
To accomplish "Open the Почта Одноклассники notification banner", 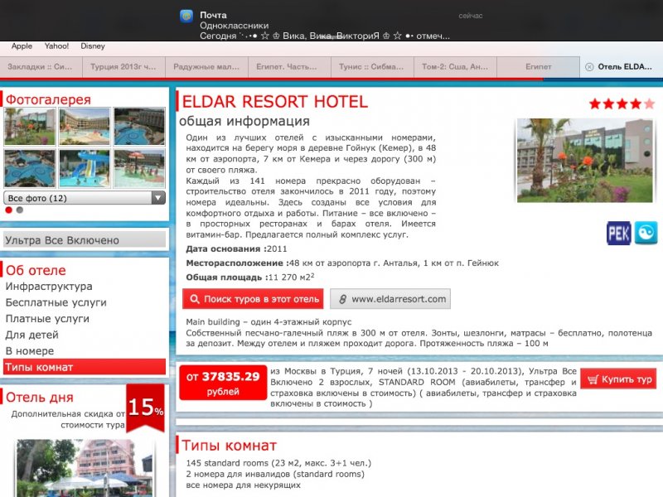I will [x=331, y=20].
